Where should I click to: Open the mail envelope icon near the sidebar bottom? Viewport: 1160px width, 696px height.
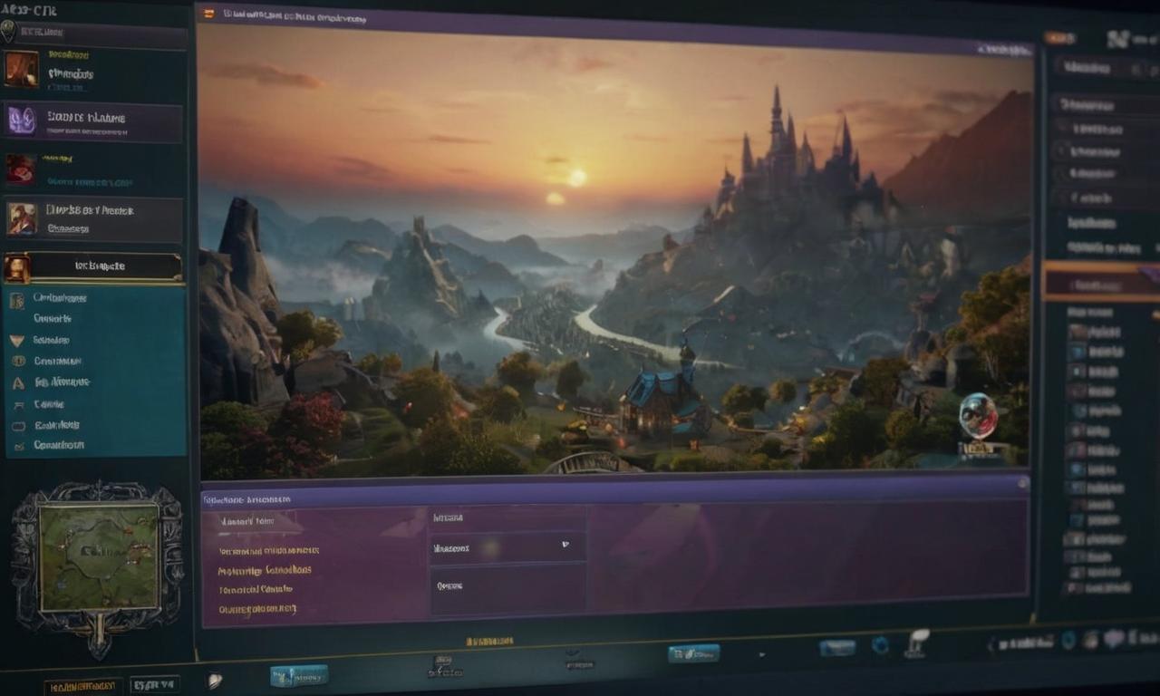point(17,445)
